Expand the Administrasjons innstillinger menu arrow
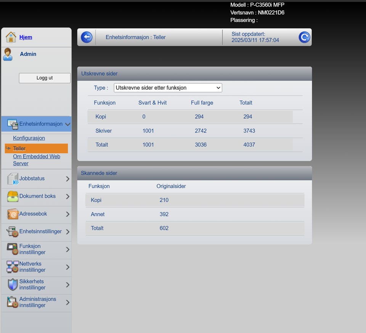The height and width of the screenshot is (333, 366). [x=68, y=302]
